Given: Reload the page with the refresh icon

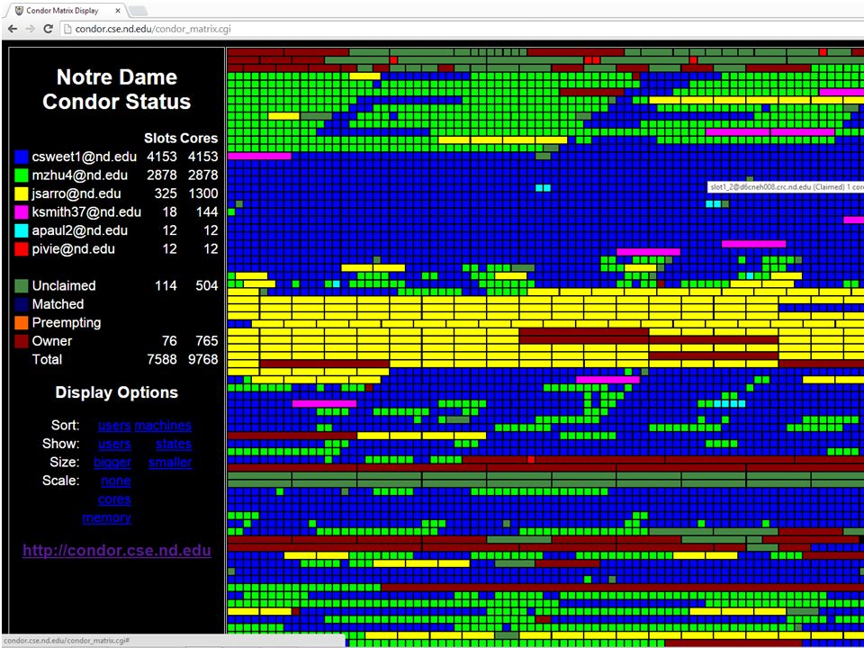Looking at the screenshot, I should [48, 29].
